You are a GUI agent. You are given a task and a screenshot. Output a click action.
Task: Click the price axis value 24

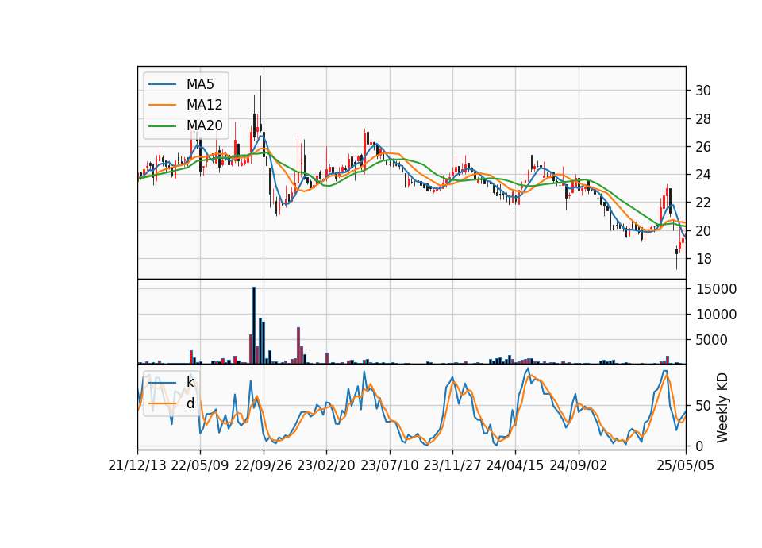(x=703, y=175)
